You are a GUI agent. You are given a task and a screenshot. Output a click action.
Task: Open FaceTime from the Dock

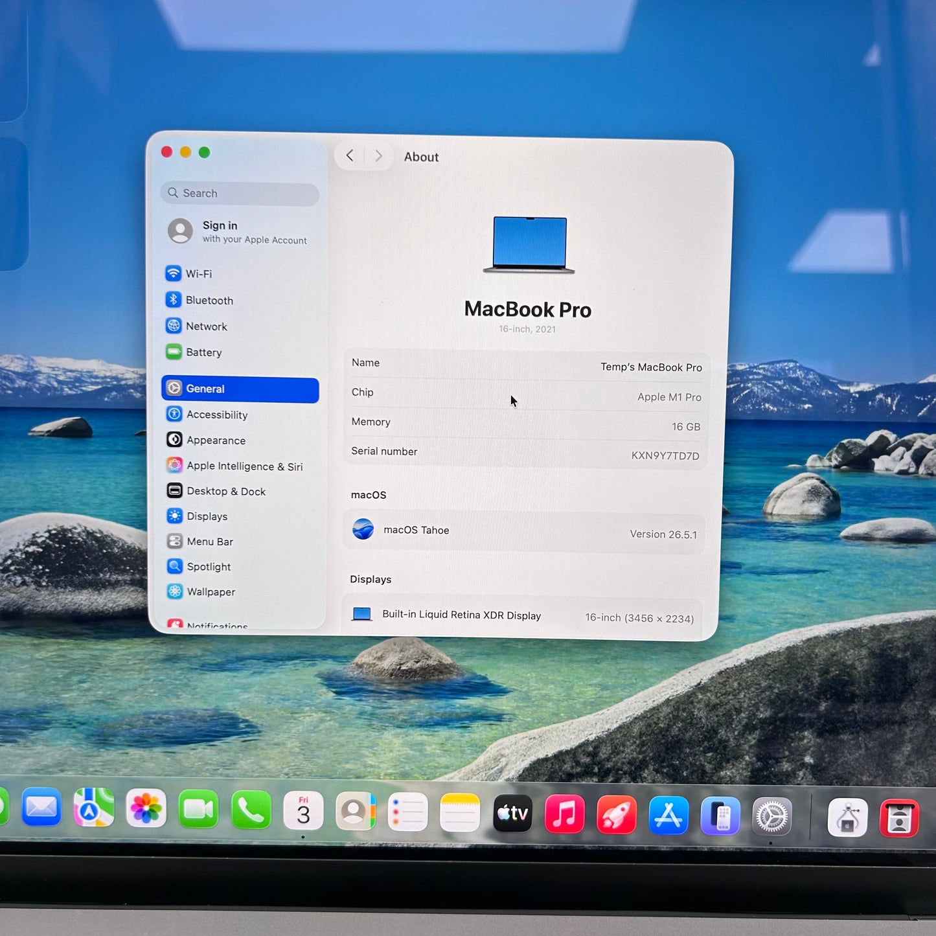coord(199,809)
